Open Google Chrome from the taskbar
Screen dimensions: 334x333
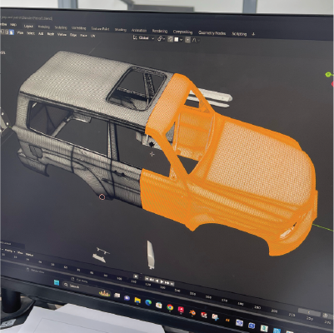tap(170, 307)
